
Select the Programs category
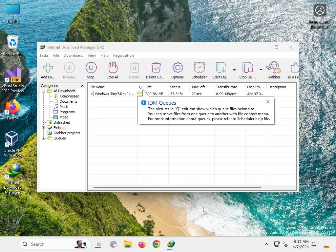[67, 112]
